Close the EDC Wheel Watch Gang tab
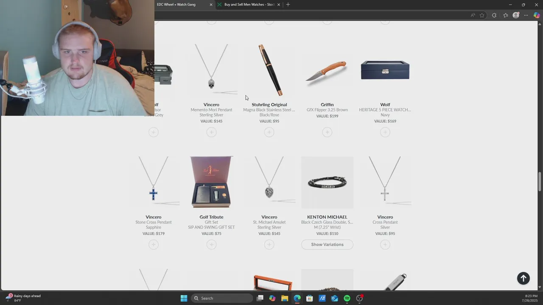The width and height of the screenshot is (543, 305). coord(211,5)
